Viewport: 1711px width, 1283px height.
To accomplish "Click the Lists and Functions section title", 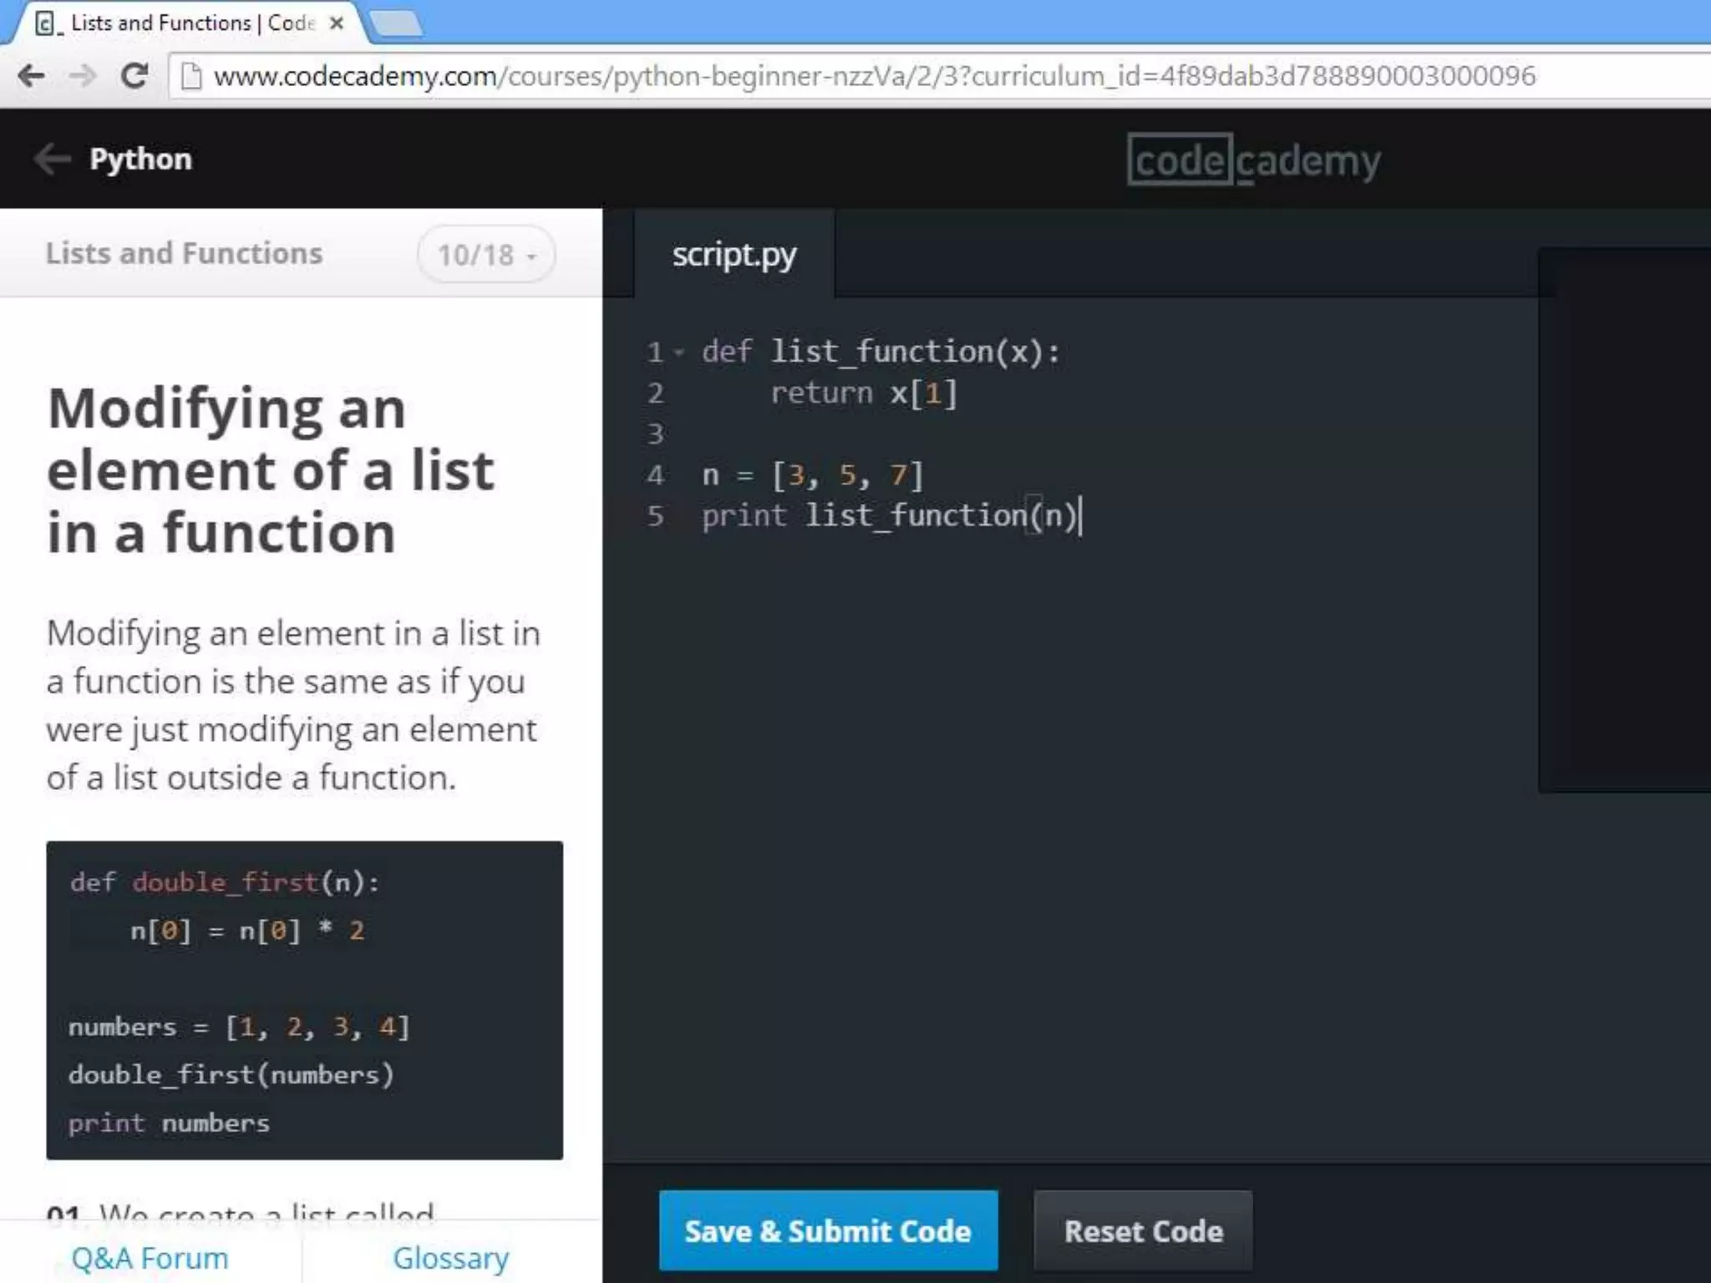I will click(x=184, y=253).
